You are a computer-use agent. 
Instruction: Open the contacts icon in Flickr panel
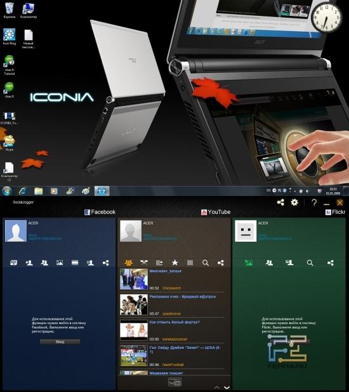click(269, 263)
